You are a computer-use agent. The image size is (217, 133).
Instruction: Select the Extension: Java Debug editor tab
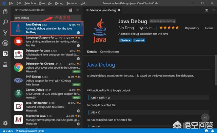point(102,10)
